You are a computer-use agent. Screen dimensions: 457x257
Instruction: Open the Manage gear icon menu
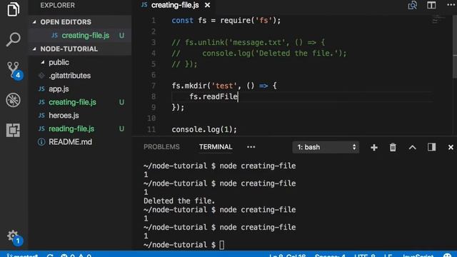pos(14,237)
